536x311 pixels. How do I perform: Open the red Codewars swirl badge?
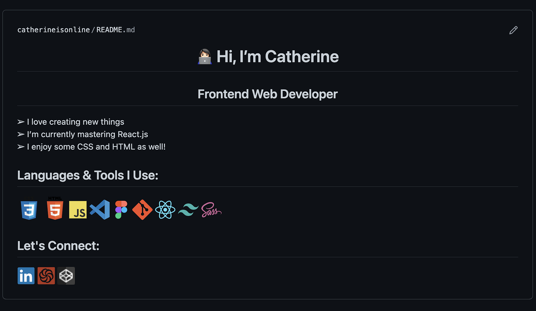pyautogui.click(x=46, y=276)
